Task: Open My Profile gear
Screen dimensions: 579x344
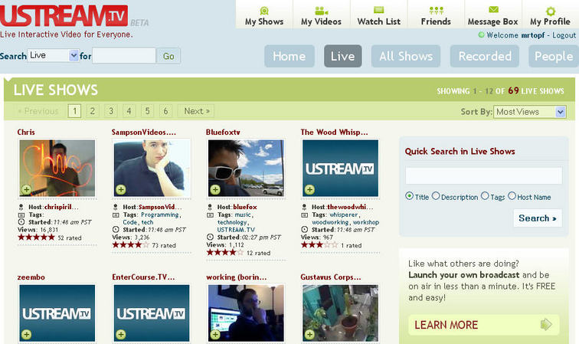Action: tap(550, 11)
